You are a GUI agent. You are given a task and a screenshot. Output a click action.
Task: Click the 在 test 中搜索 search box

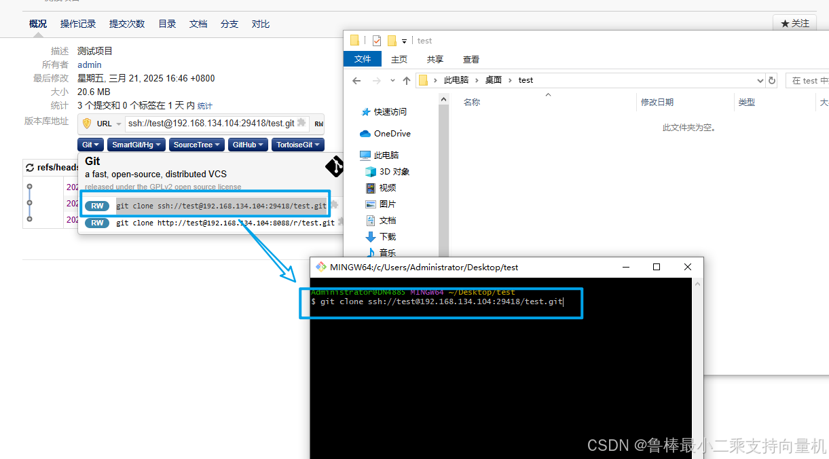click(809, 79)
